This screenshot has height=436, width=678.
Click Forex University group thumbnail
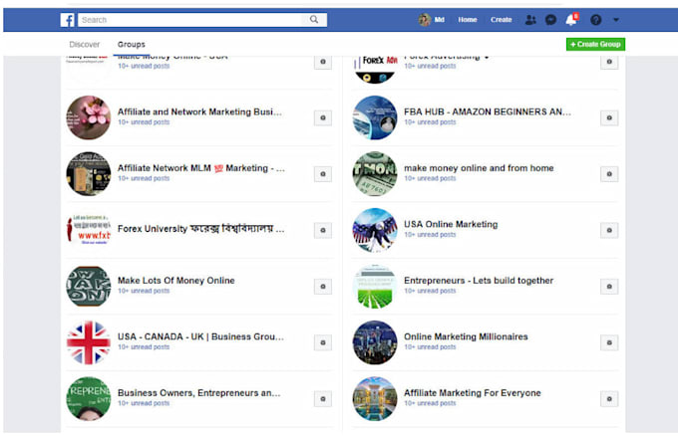tap(88, 230)
